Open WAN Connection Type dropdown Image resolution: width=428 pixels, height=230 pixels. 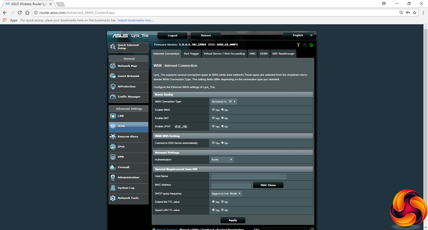224,102
